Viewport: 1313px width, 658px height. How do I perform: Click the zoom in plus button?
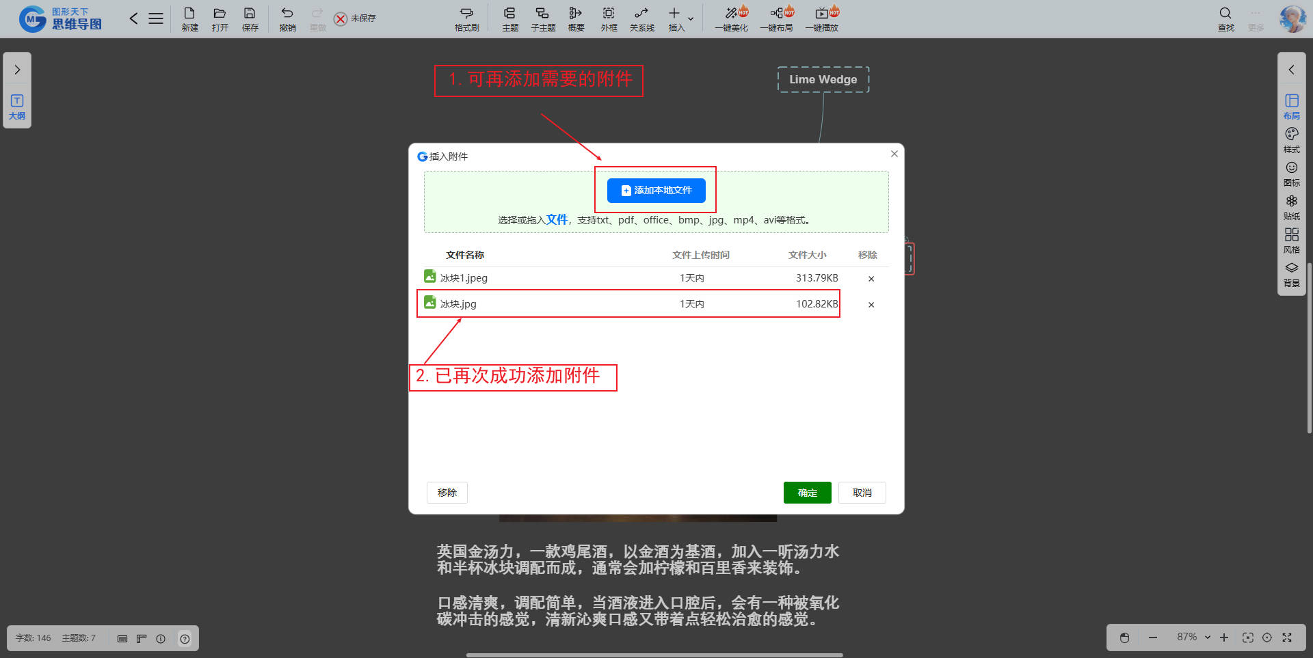(x=1224, y=638)
